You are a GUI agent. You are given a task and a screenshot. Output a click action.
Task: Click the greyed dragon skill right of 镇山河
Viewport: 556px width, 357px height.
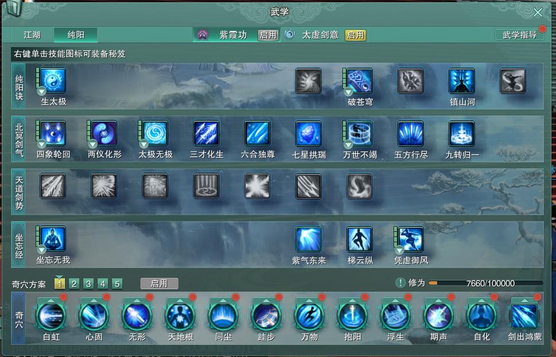click(x=512, y=81)
